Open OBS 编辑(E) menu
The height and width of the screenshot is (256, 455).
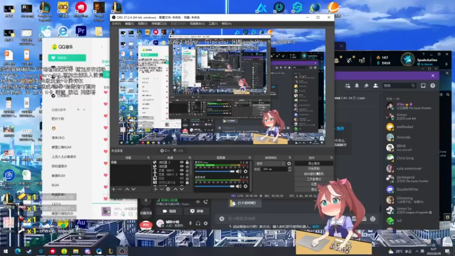tap(130, 23)
